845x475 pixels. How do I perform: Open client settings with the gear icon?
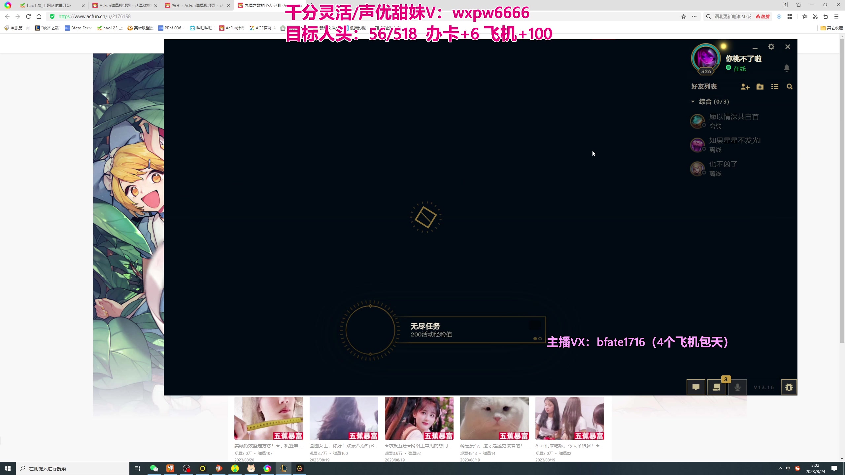coord(771,47)
